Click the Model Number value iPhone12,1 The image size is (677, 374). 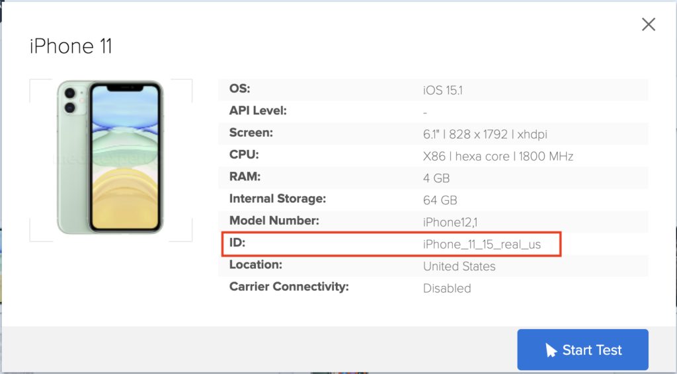[x=450, y=222]
